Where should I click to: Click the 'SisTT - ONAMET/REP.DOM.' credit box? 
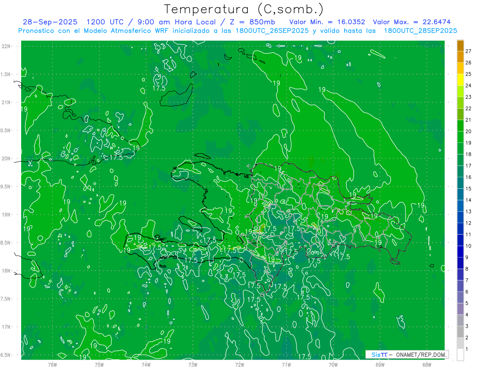407,354
